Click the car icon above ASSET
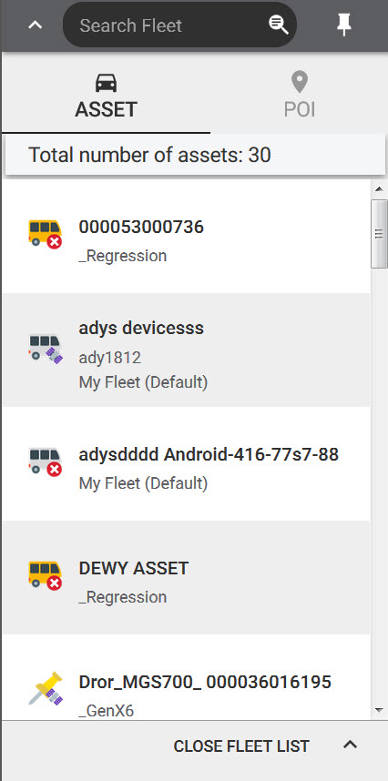The image size is (388, 781). point(106,82)
